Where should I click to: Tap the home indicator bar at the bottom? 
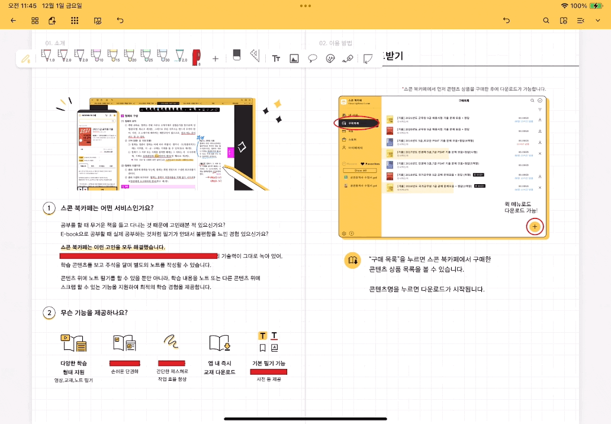tap(305, 419)
